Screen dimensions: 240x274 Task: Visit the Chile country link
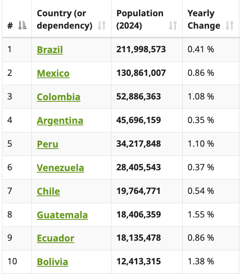(48, 192)
